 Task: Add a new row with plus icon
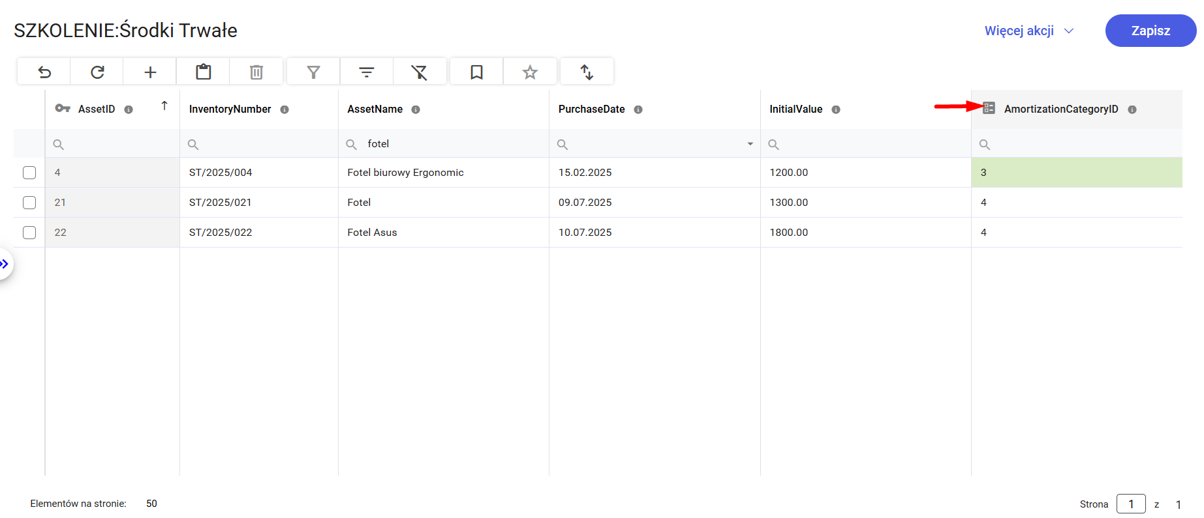click(150, 72)
